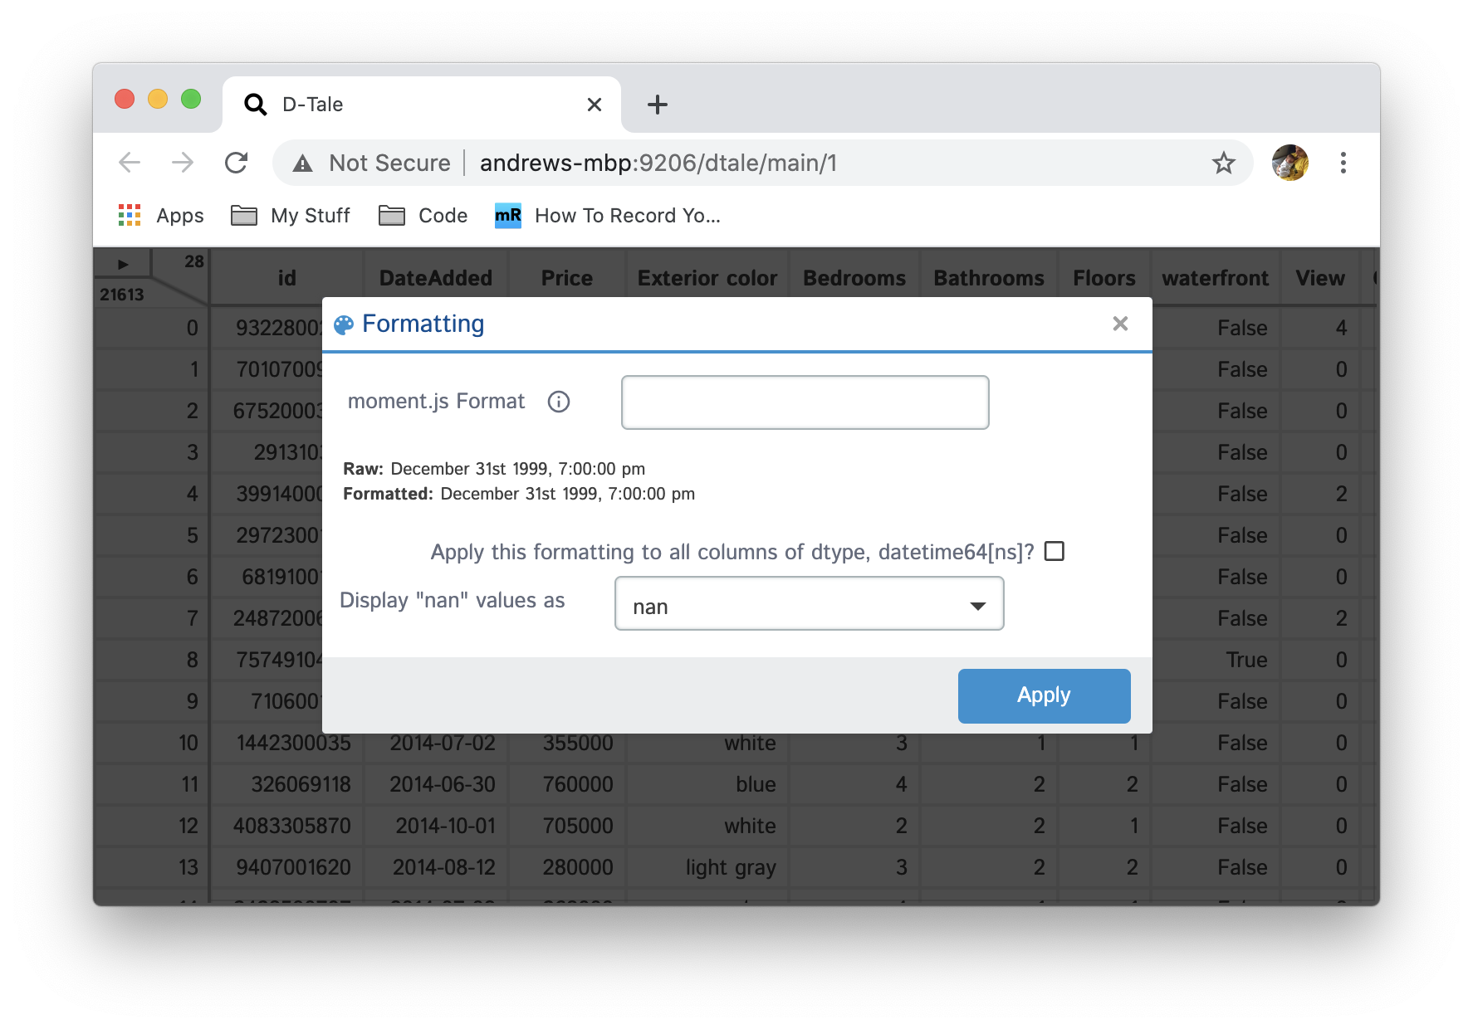Click the Floors column header
Viewport: 1473px width, 1029px height.
point(1104,278)
